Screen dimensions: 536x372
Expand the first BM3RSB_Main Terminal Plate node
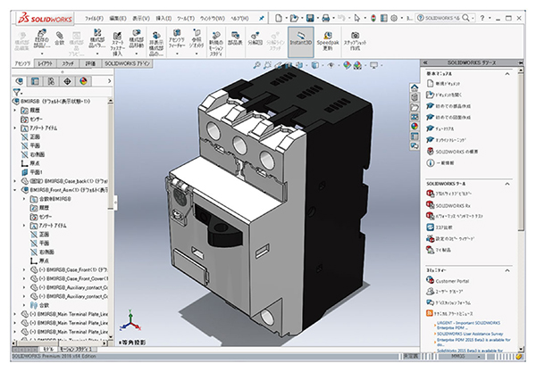14,314
